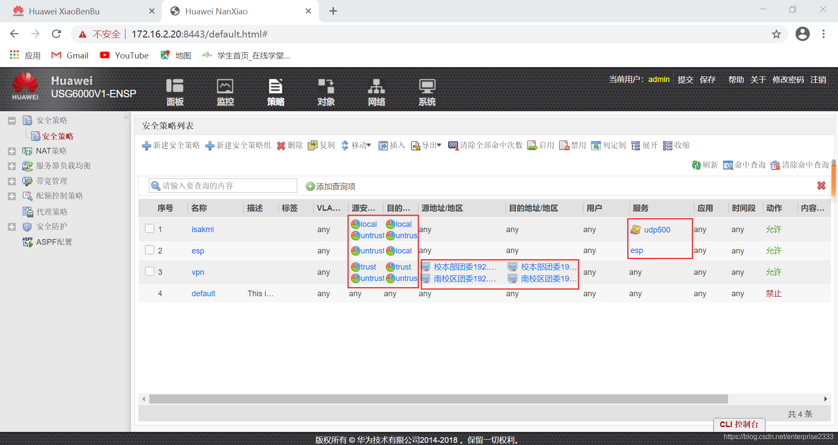Open the 系统 system section
The image size is (838, 445).
click(x=427, y=92)
